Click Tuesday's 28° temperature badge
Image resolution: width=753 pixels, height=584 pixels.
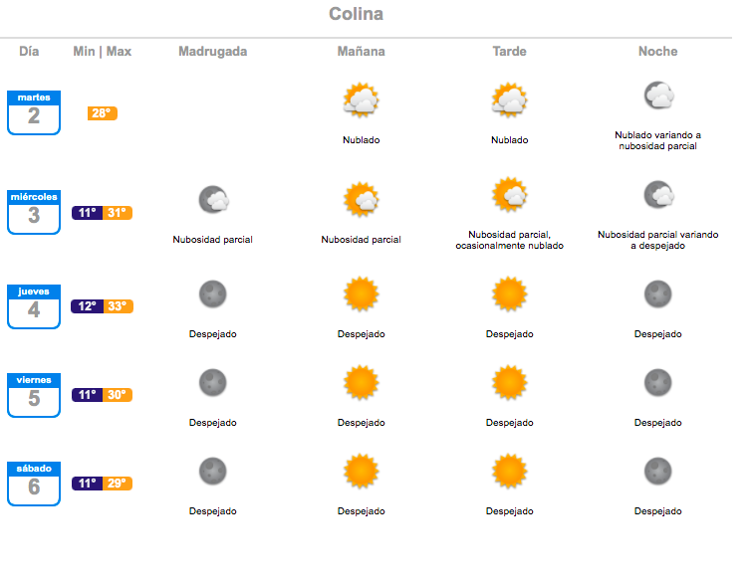pyautogui.click(x=103, y=113)
